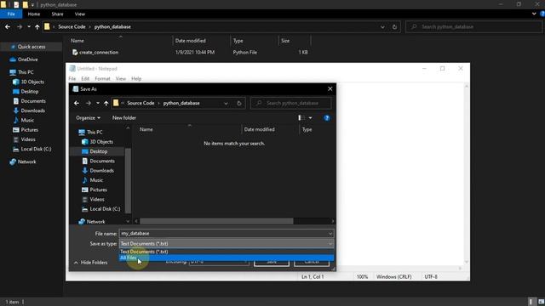Expand address path dropdown in Save As
This screenshot has height=306, width=545.
[x=226, y=103]
